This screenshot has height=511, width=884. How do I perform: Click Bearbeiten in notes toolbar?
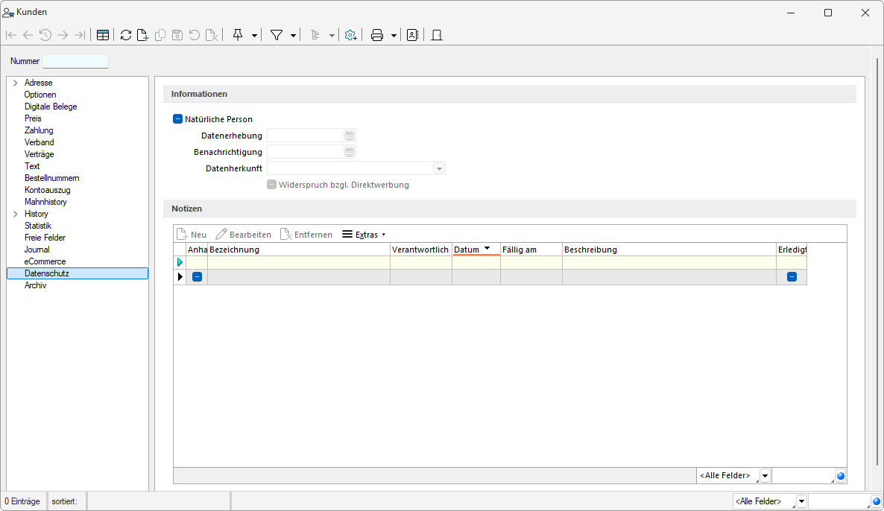[244, 235]
